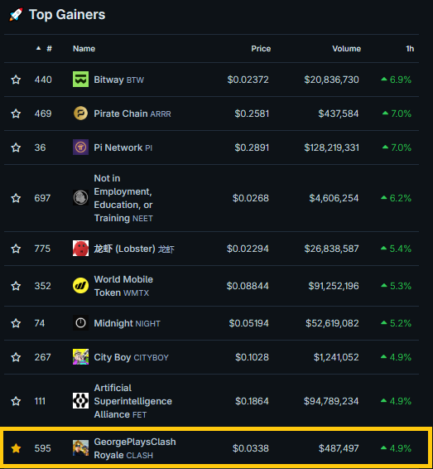This screenshot has width=433, height=469.
Task: Favorite Bitway with its star
Action: click(x=16, y=80)
